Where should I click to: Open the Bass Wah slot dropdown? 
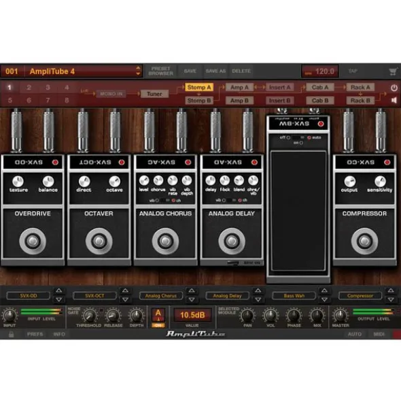click(x=294, y=296)
